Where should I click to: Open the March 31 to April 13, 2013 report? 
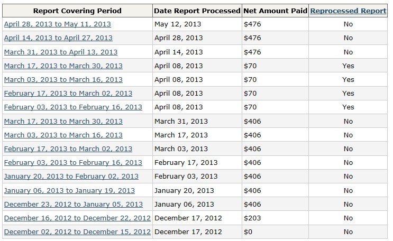tap(61, 52)
